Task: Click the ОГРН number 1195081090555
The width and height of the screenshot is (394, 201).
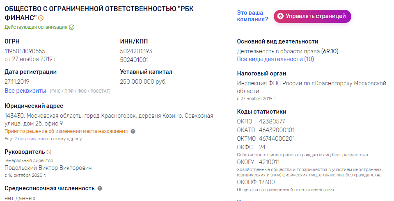Action: pos(25,51)
